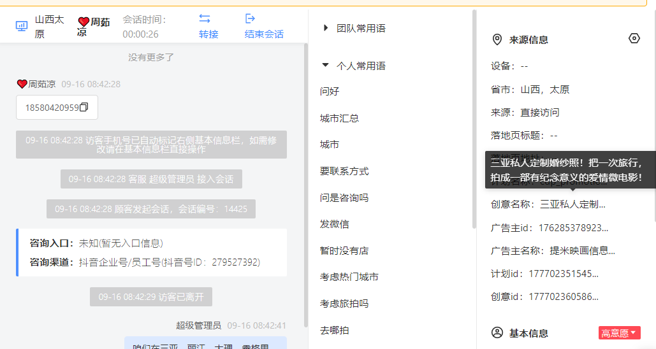This screenshot has height=349, width=656.
Task: Click the 顾客发起会话 会话编号 14425 message
Action: 151,209
